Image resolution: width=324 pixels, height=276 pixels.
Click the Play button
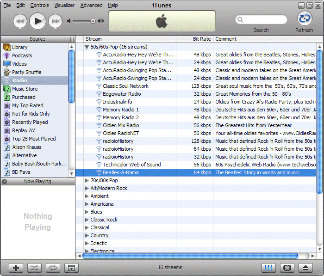pyautogui.click(x=38, y=21)
